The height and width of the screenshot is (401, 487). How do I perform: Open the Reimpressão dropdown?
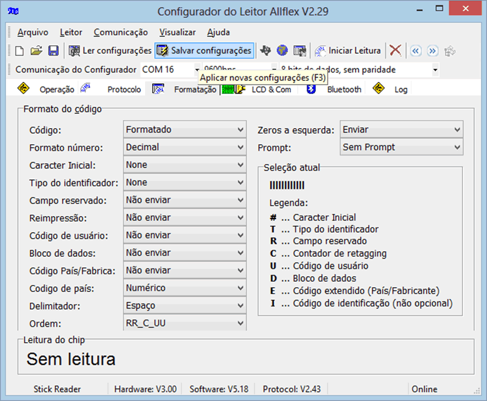pos(185,218)
